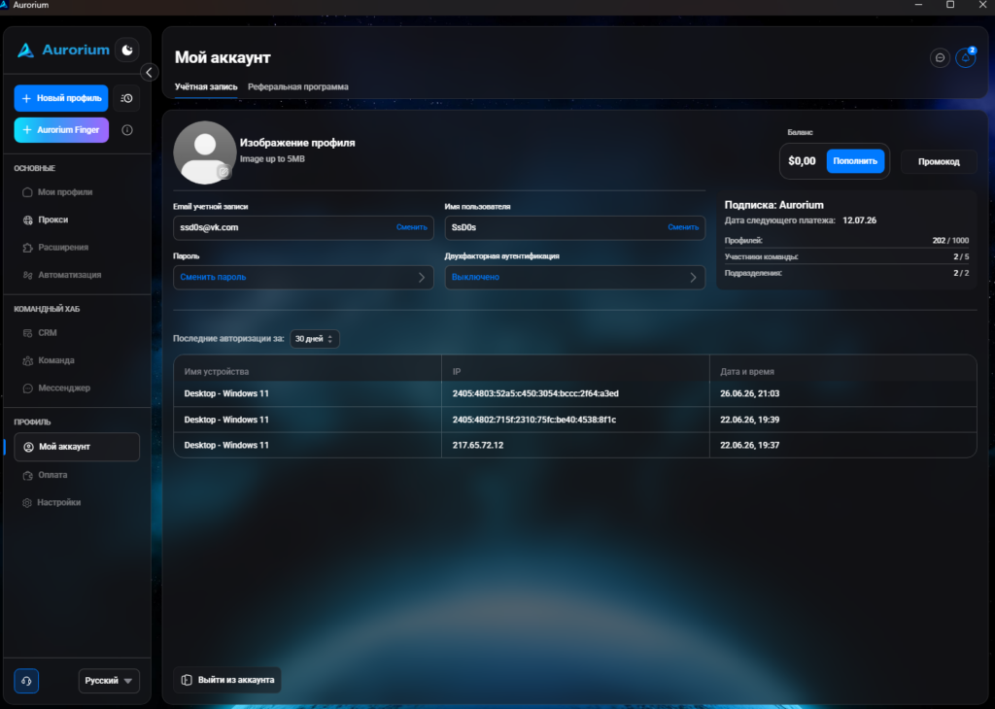
Task: Open the Расширения section
Action: pos(63,248)
